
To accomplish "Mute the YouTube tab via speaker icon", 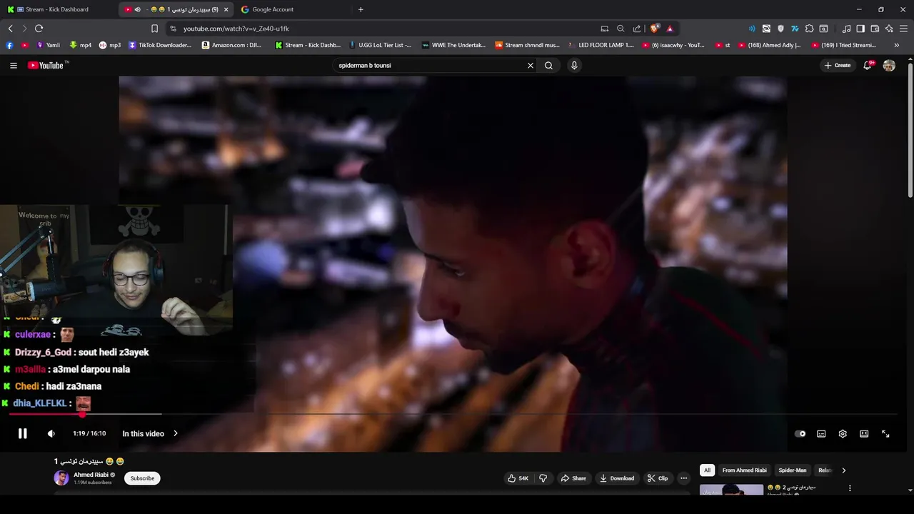I will 137,9.
